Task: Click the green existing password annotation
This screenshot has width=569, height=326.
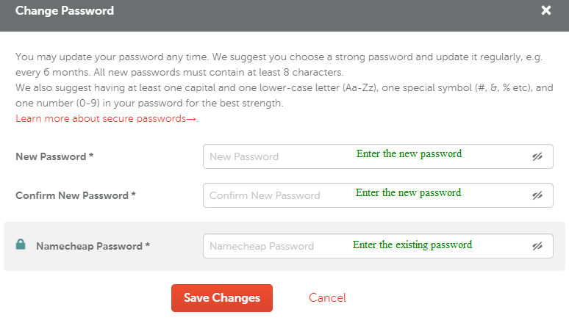Action: pyautogui.click(x=412, y=245)
